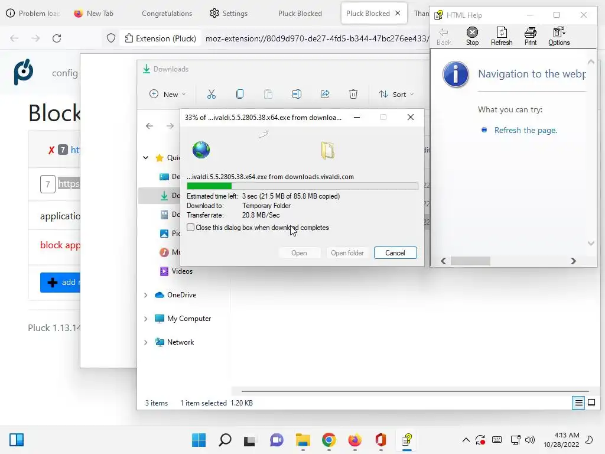Click the Refresh icon in HTML Help

point(502,36)
